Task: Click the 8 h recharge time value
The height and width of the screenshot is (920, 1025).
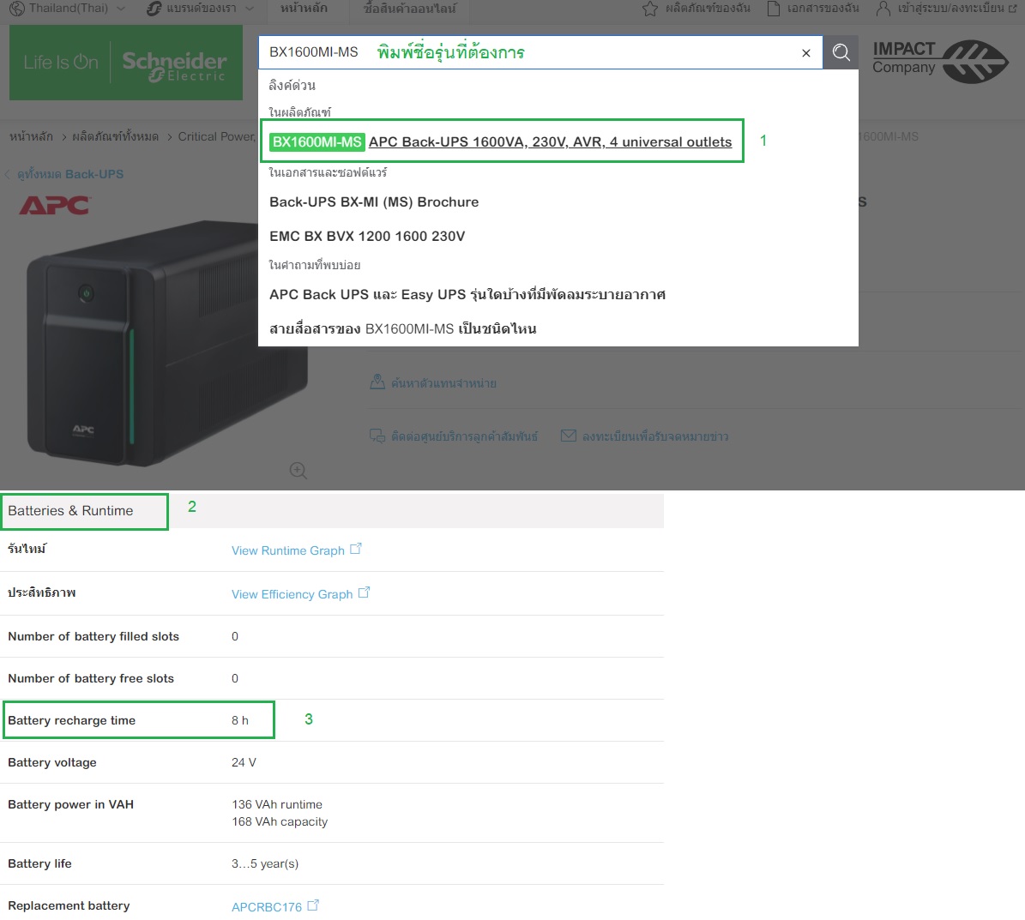Action: (x=240, y=720)
